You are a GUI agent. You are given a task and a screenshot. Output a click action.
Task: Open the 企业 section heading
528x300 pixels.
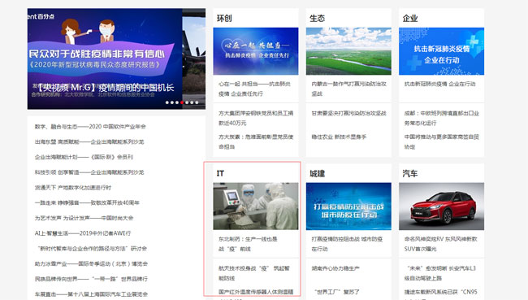410,18
